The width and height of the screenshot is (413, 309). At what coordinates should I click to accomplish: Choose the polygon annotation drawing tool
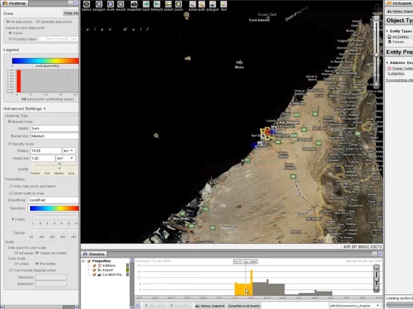click(212, 4)
